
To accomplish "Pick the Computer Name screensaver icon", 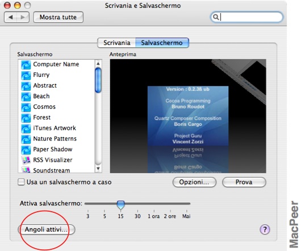I will [x=26, y=65].
